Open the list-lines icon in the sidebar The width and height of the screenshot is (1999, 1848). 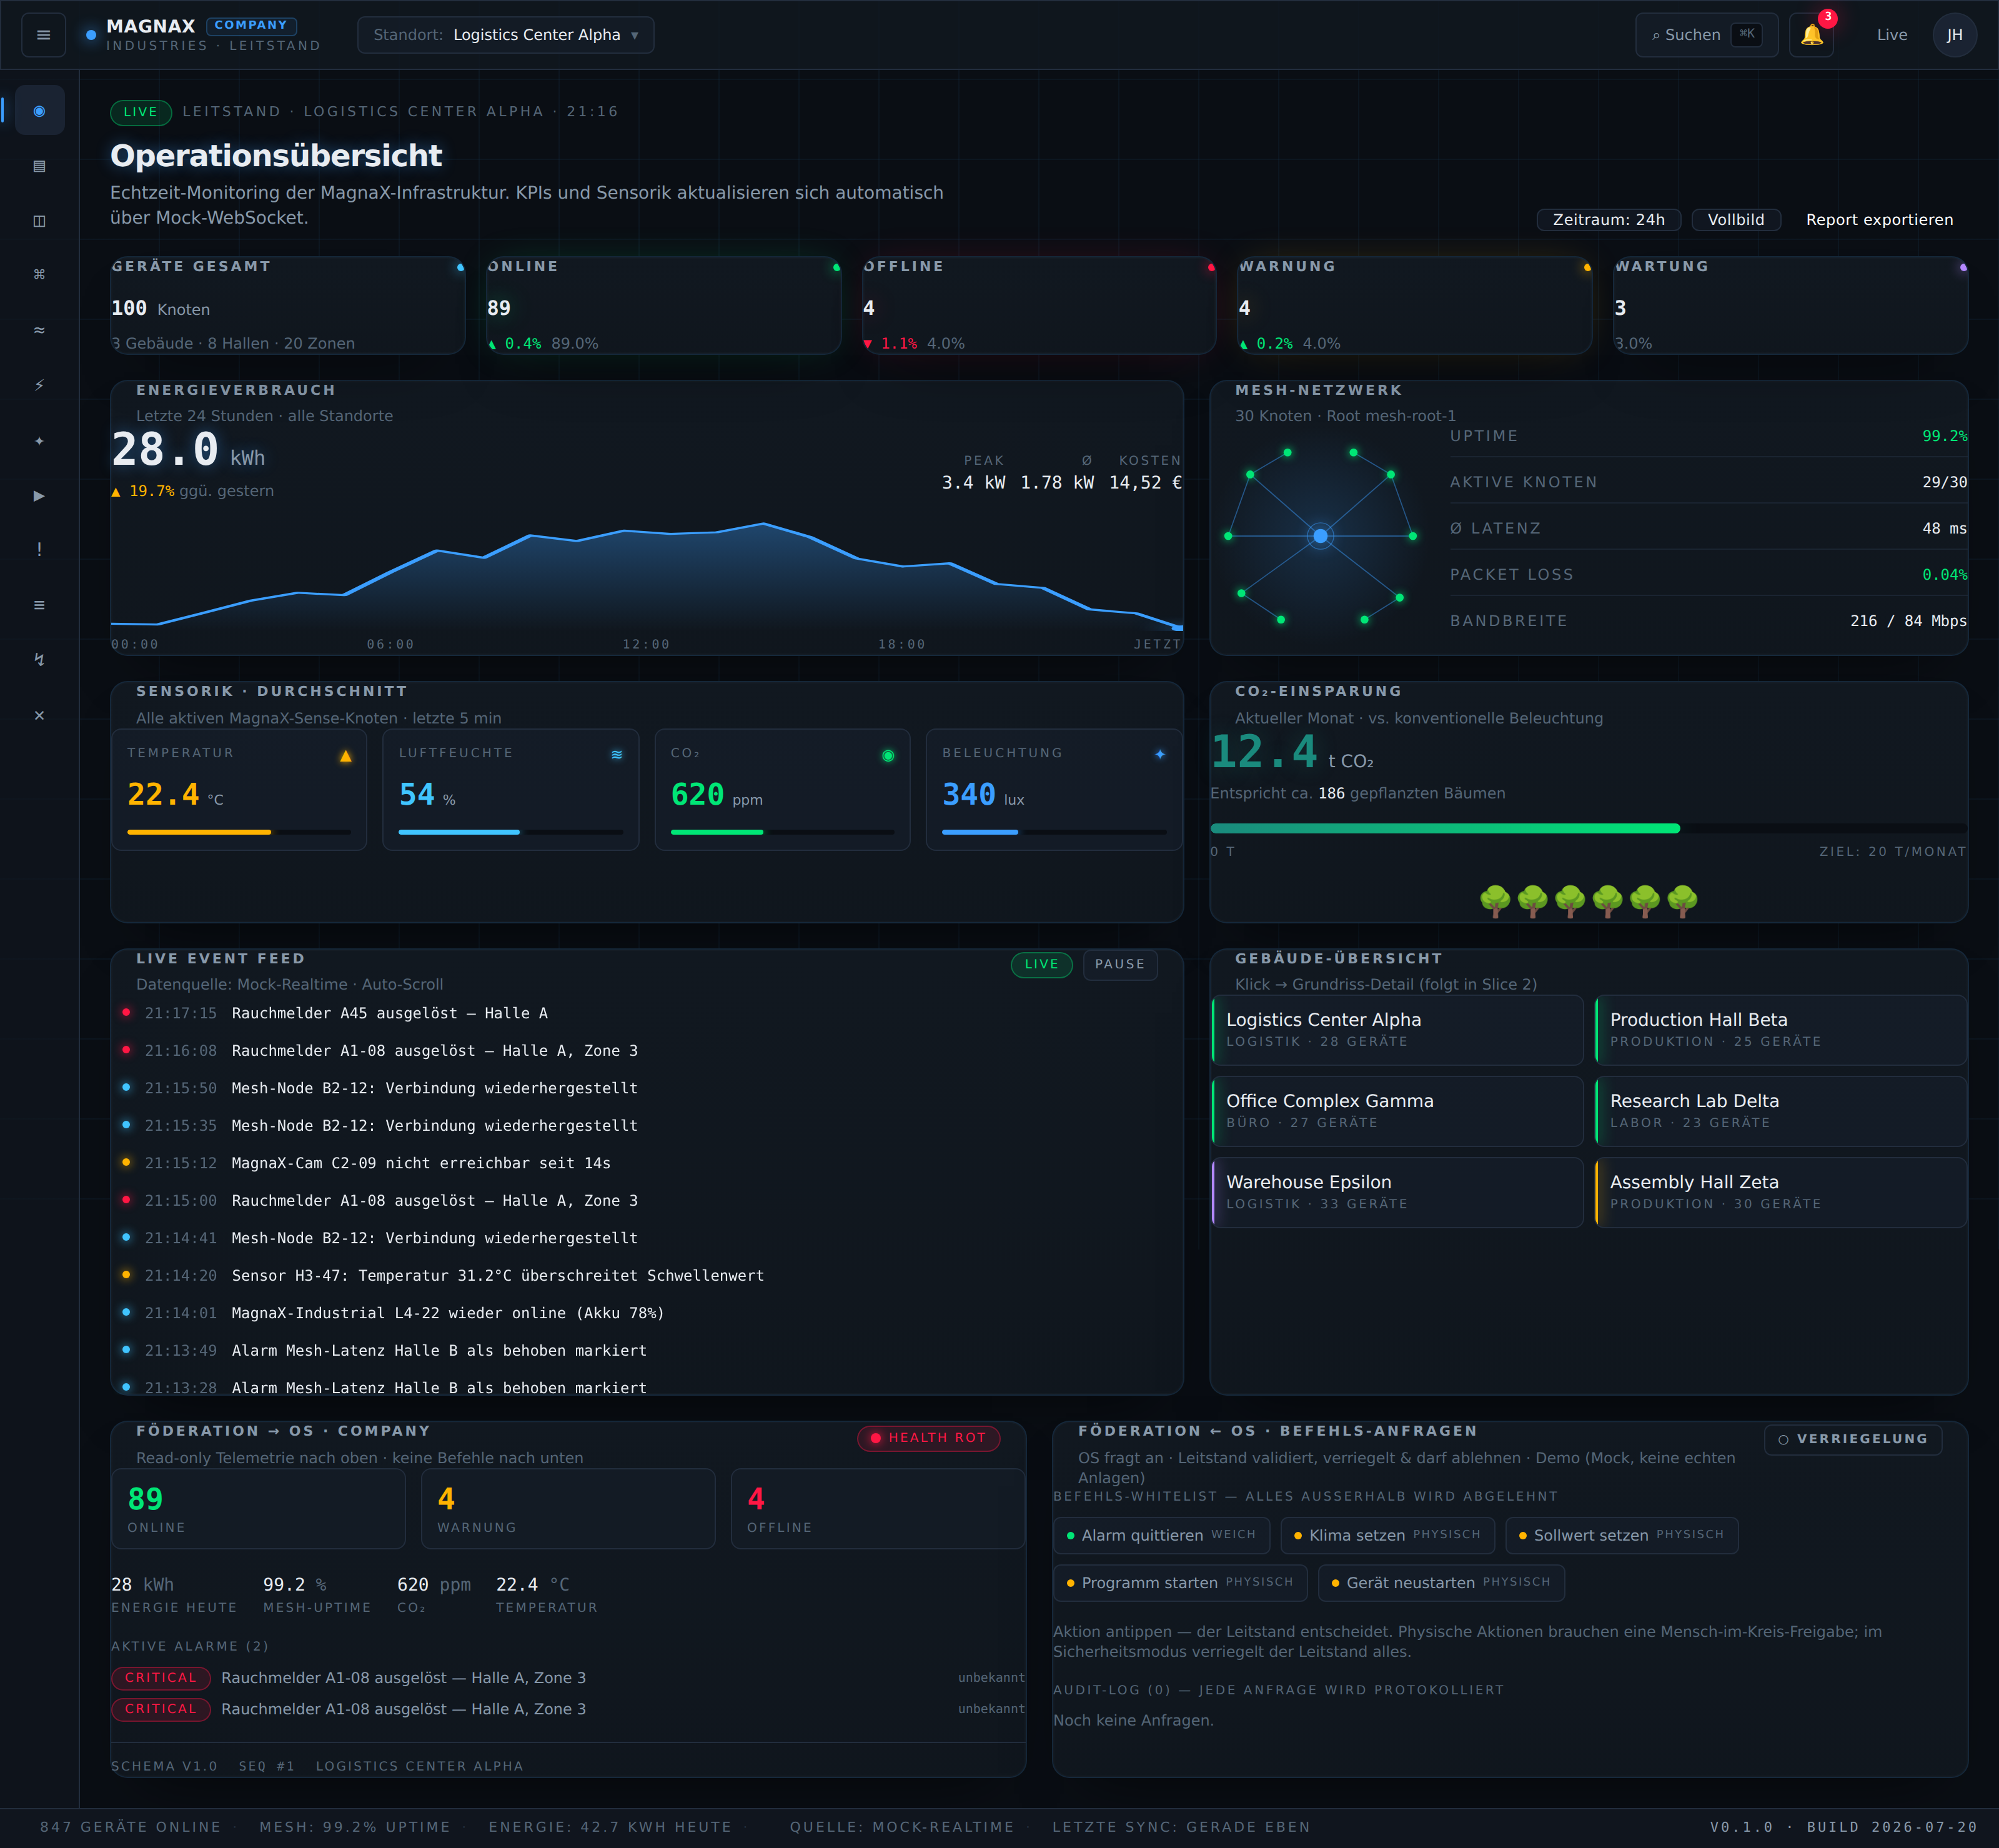click(39, 166)
